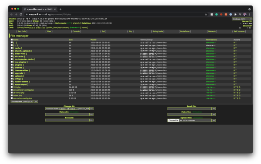Open the Bruteforce section
261x164 pixels.
click(185, 31)
